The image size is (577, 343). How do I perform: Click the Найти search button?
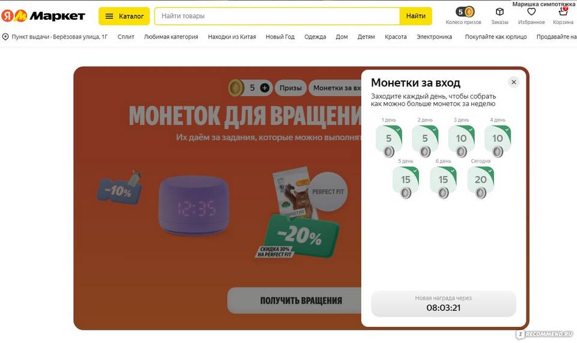(416, 16)
